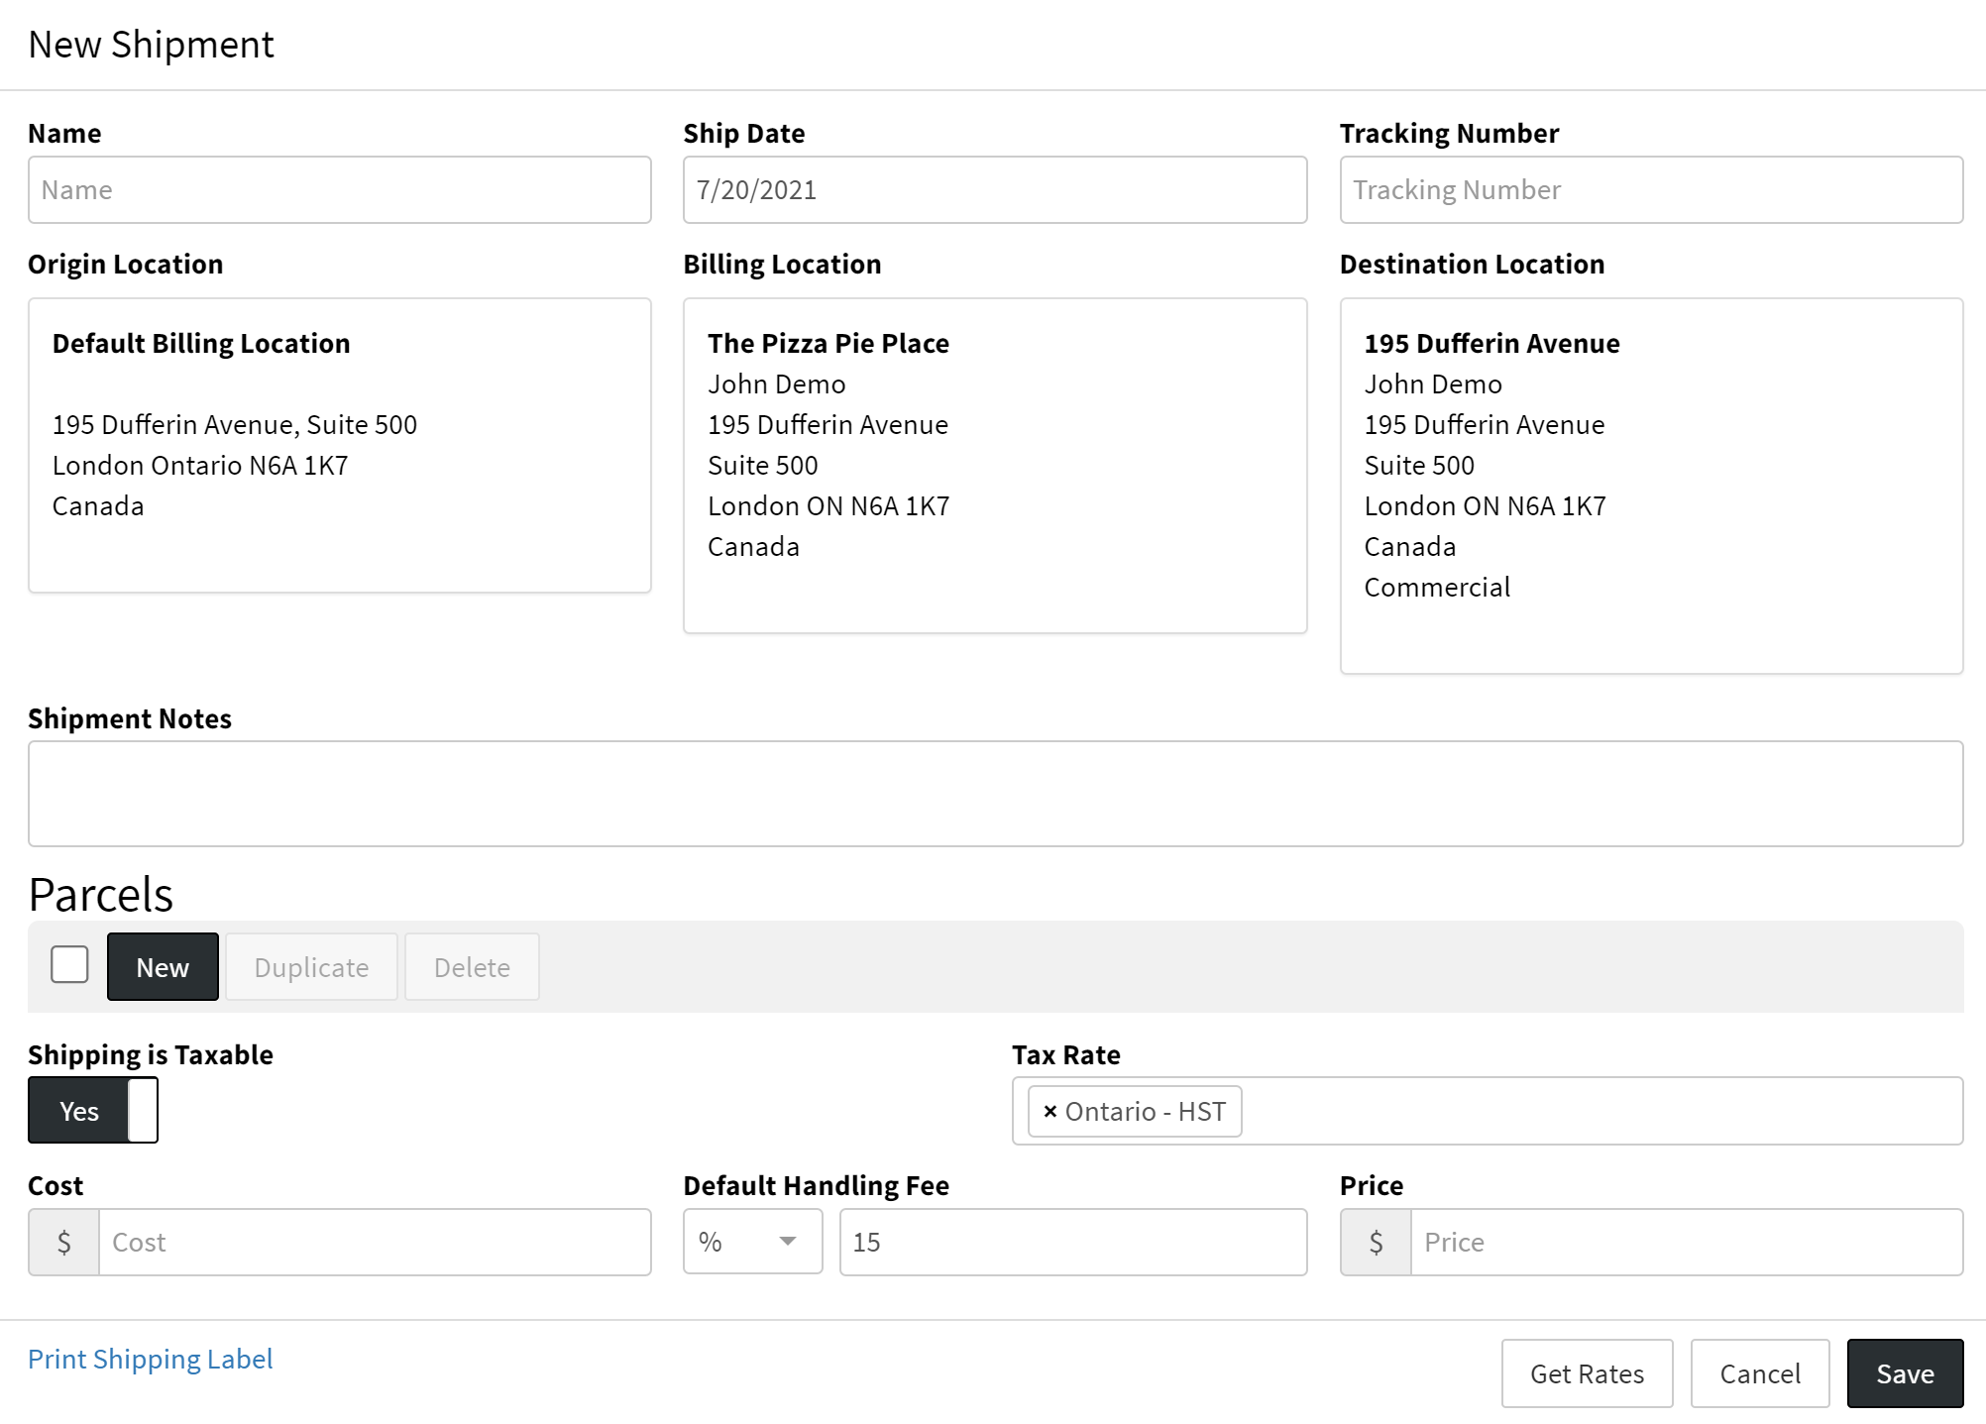Select the Default Billing Location origin card
The image size is (1986, 1424).
pyautogui.click(x=340, y=445)
